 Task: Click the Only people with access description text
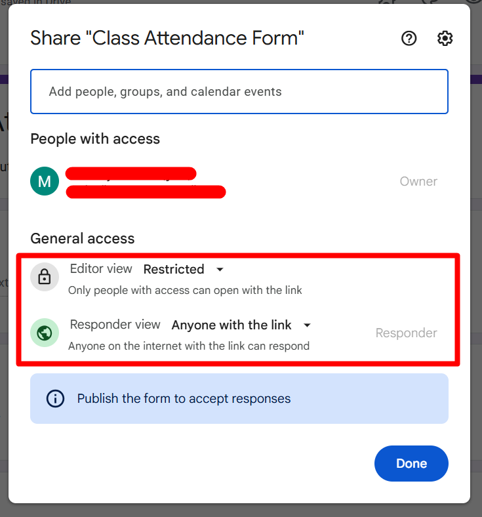click(x=185, y=290)
